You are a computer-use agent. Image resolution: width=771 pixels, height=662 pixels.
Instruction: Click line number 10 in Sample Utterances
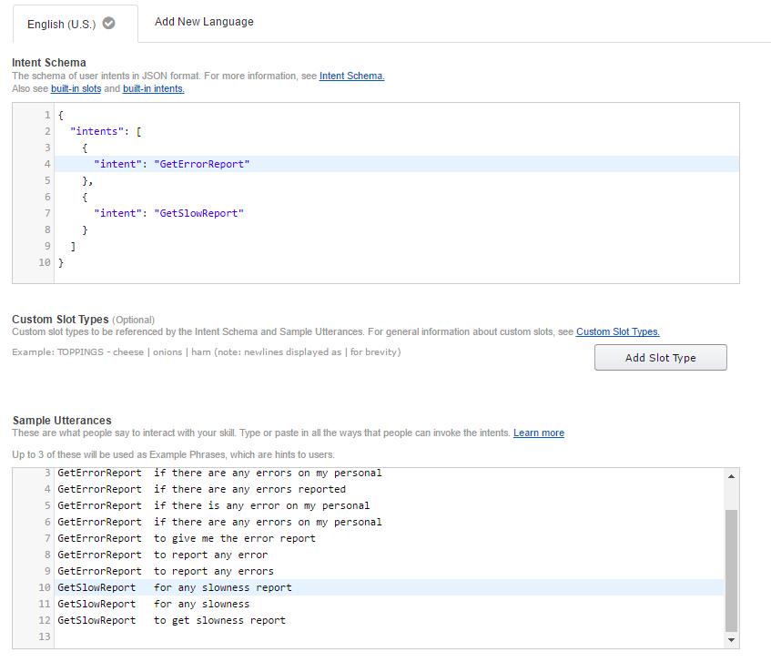(x=44, y=586)
